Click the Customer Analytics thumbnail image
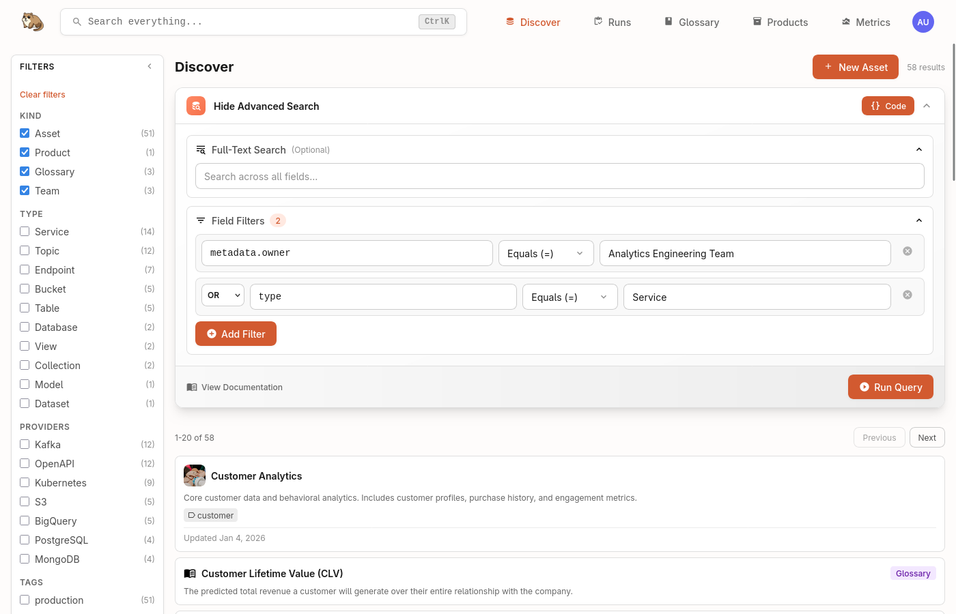The image size is (956, 614). coord(195,476)
